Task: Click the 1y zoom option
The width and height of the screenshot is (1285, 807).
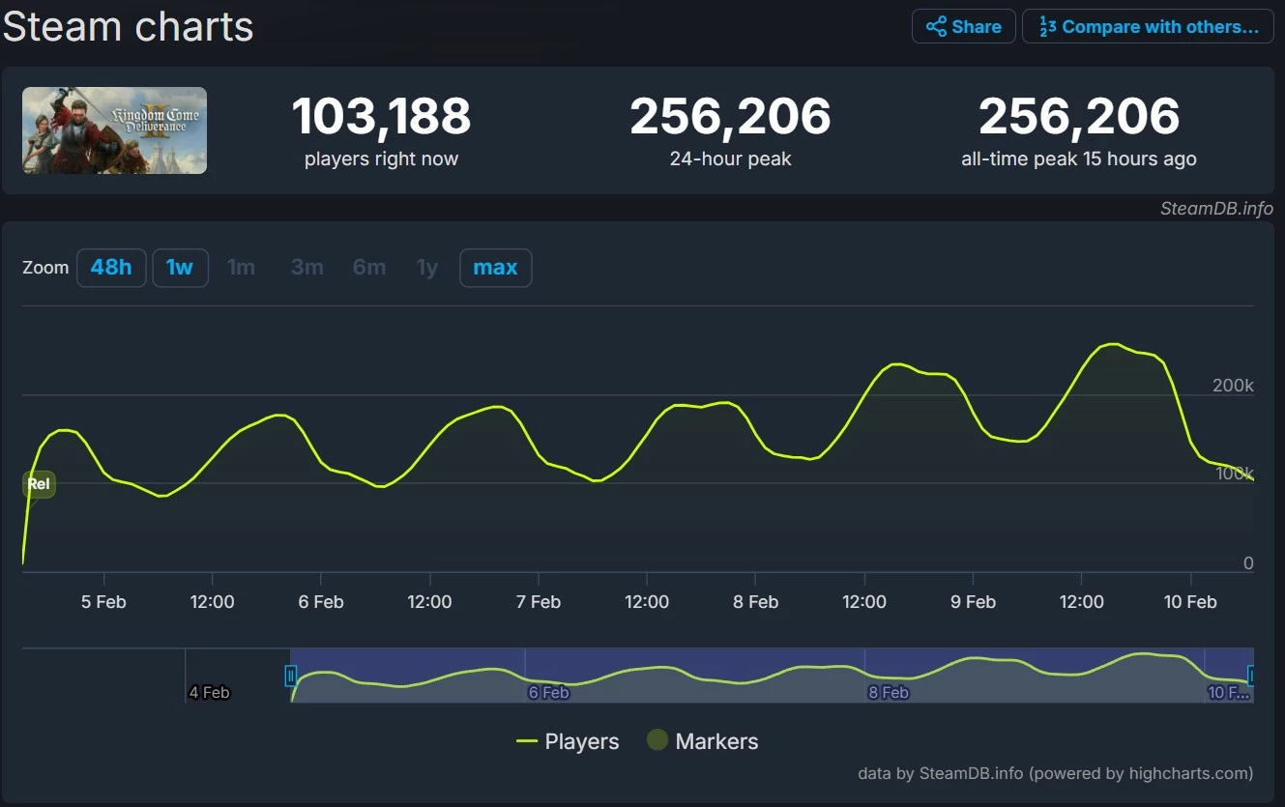Action: (x=426, y=268)
